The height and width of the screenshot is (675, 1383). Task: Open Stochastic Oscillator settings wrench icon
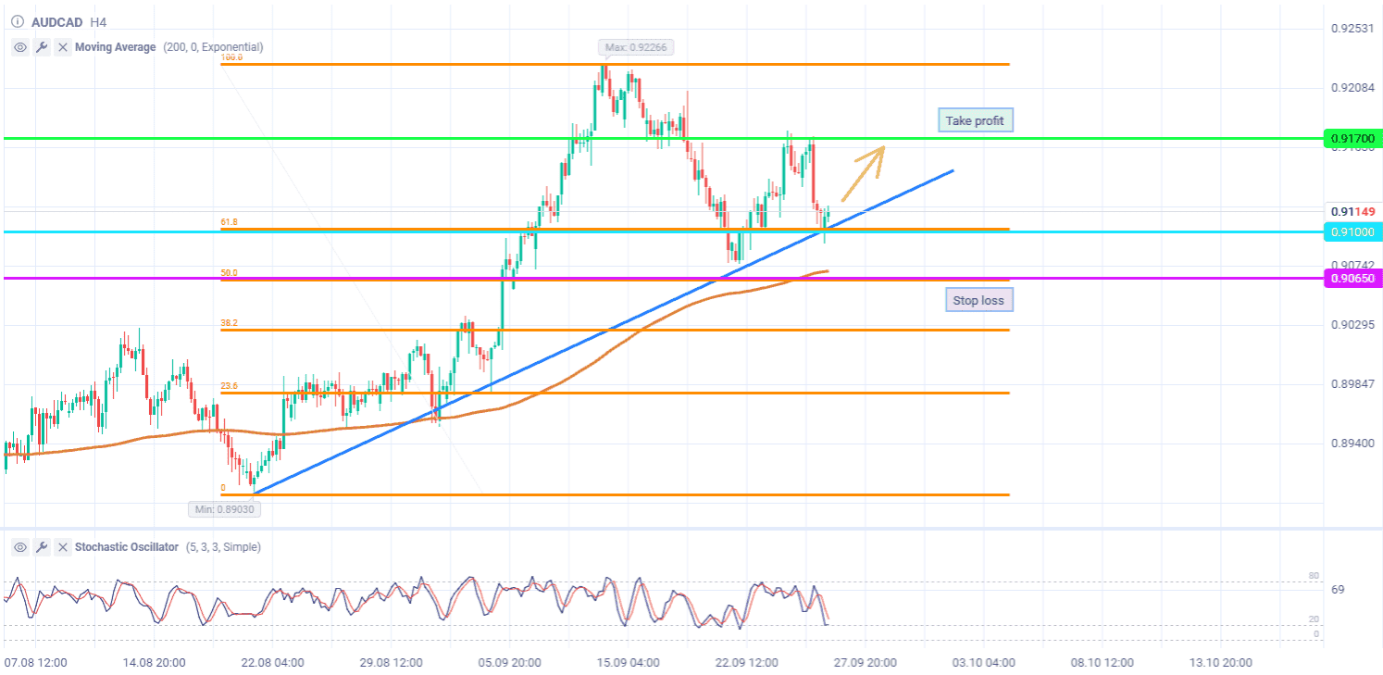click(x=41, y=547)
